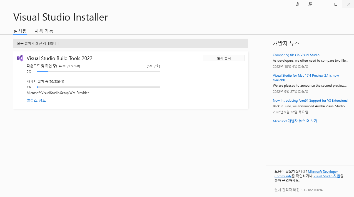This screenshot has height=197, width=354.
Task: Click the Visual Studio Installer heading
Action: (61, 17)
